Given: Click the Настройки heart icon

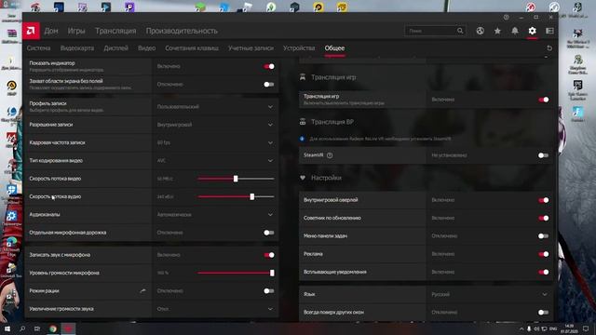Looking at the screenshot, I should 303,178.
